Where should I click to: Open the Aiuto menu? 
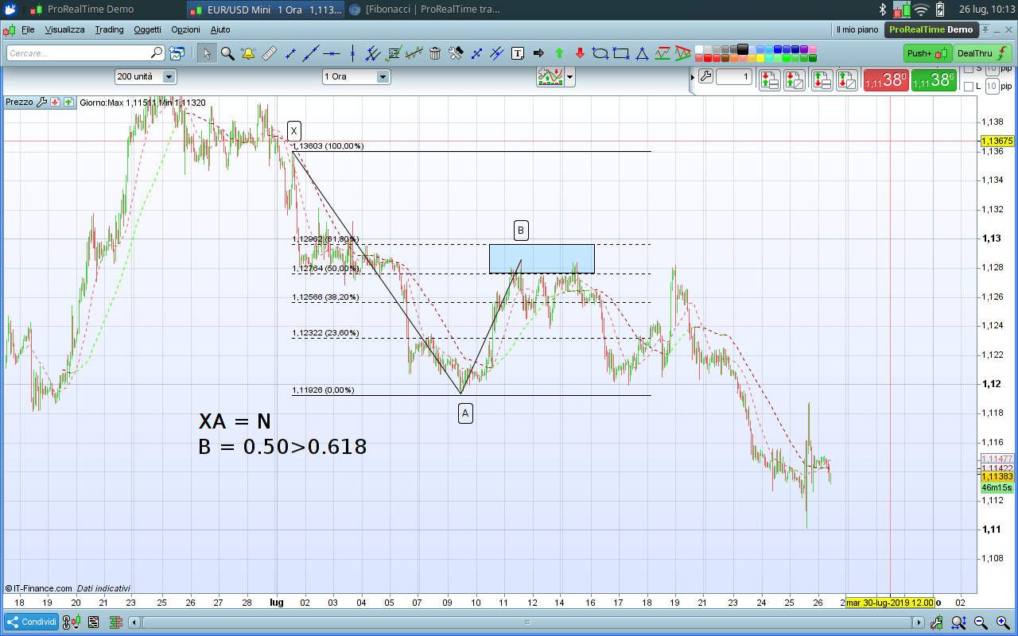tap(220, 29)
